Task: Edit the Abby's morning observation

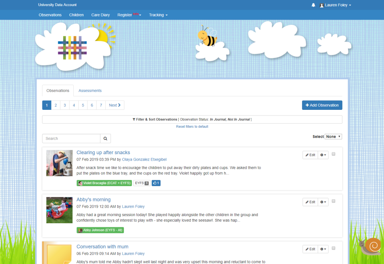Action: [310, 202]
